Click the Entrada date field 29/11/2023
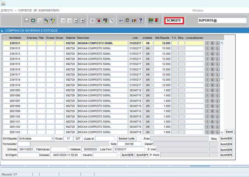249x177 pixels. point(26,149)
